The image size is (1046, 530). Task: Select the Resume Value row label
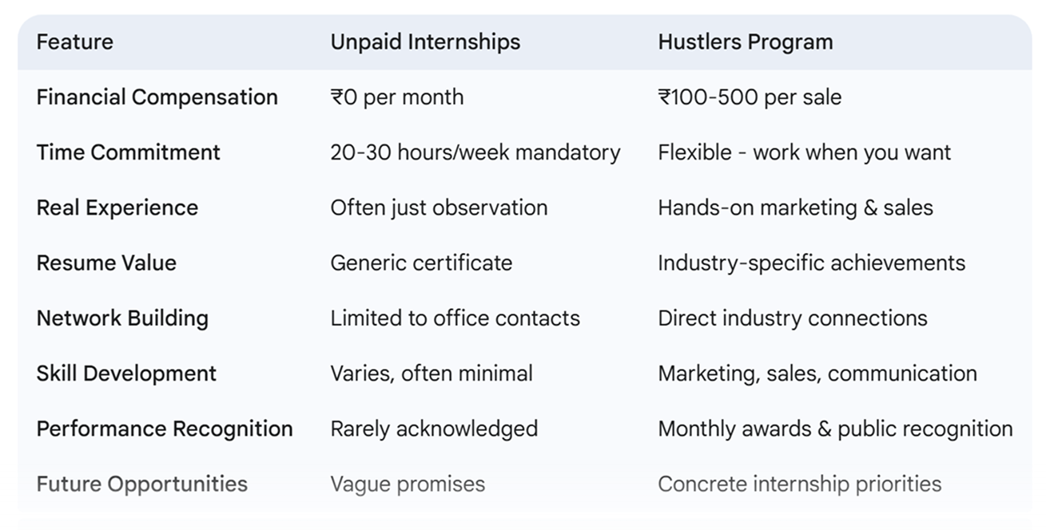pos(106,263)
